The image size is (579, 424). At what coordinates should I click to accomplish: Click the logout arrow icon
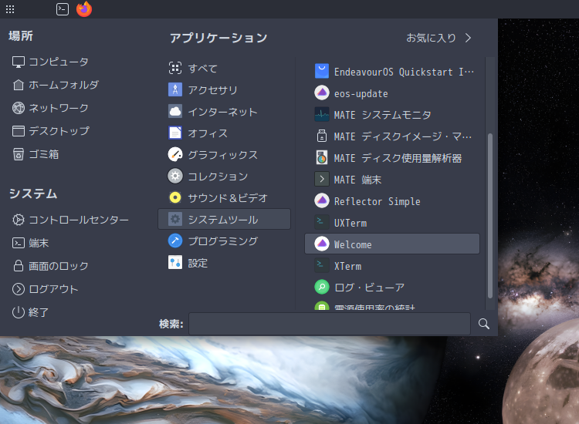[19, 289]
